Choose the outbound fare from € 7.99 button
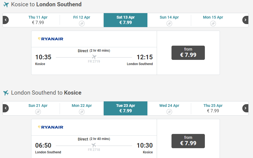Image resolution: width=253 pixels, height=158 pixels. pos(188,53)
